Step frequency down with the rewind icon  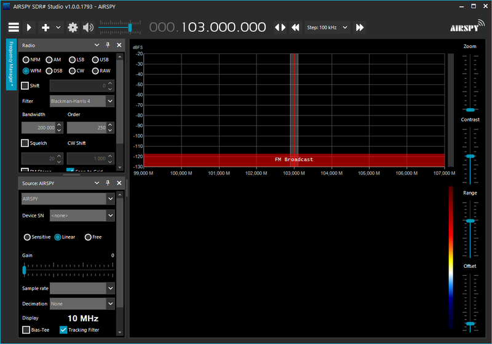tap(295, 28)
